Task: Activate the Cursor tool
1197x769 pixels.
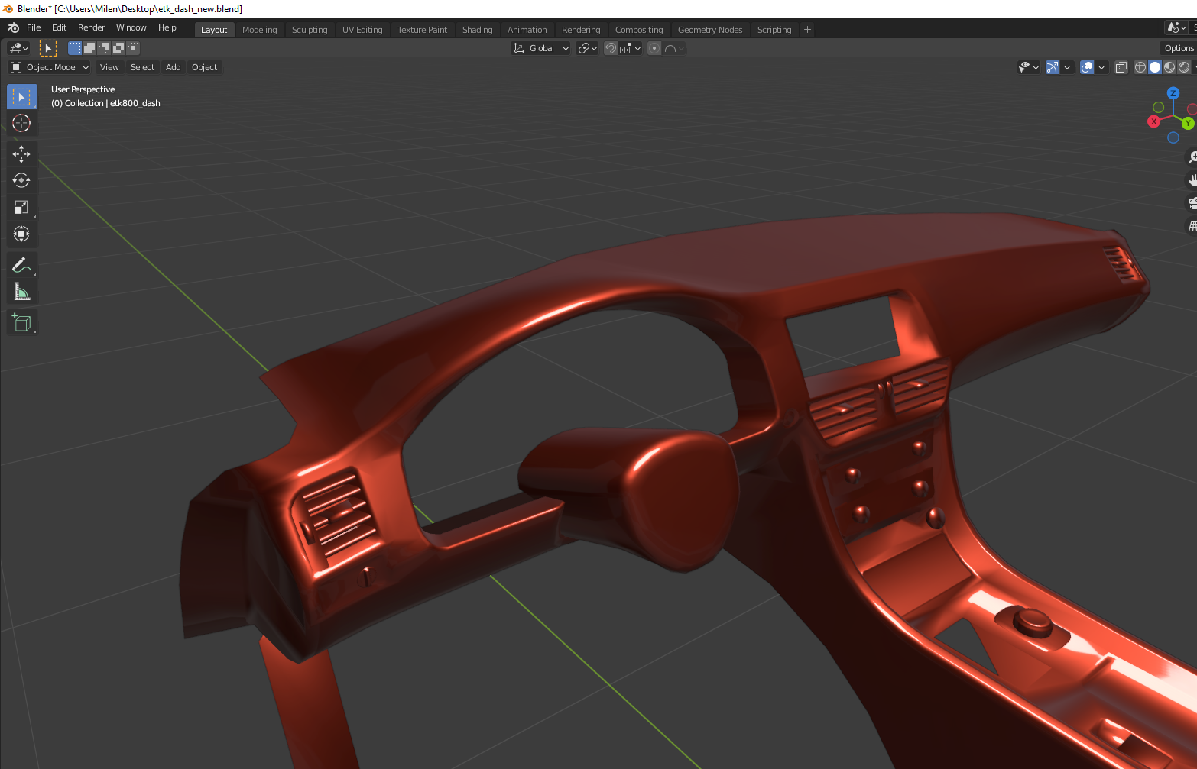Action: pyautogui.click(x=21, y=123)
